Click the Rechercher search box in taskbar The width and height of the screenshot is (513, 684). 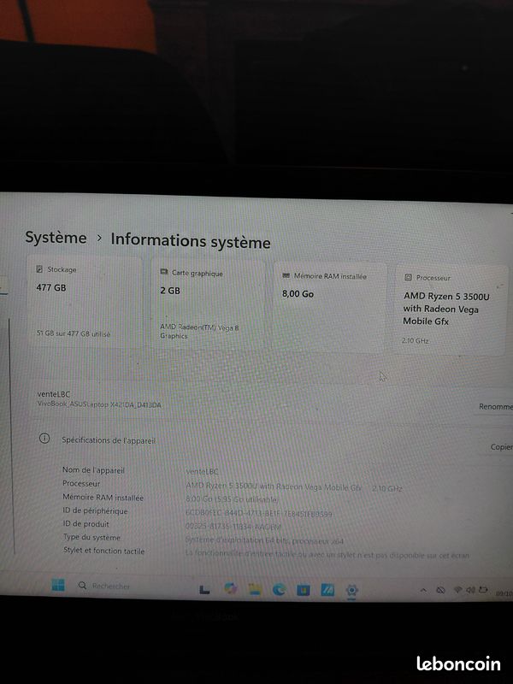tap(103, 586)
